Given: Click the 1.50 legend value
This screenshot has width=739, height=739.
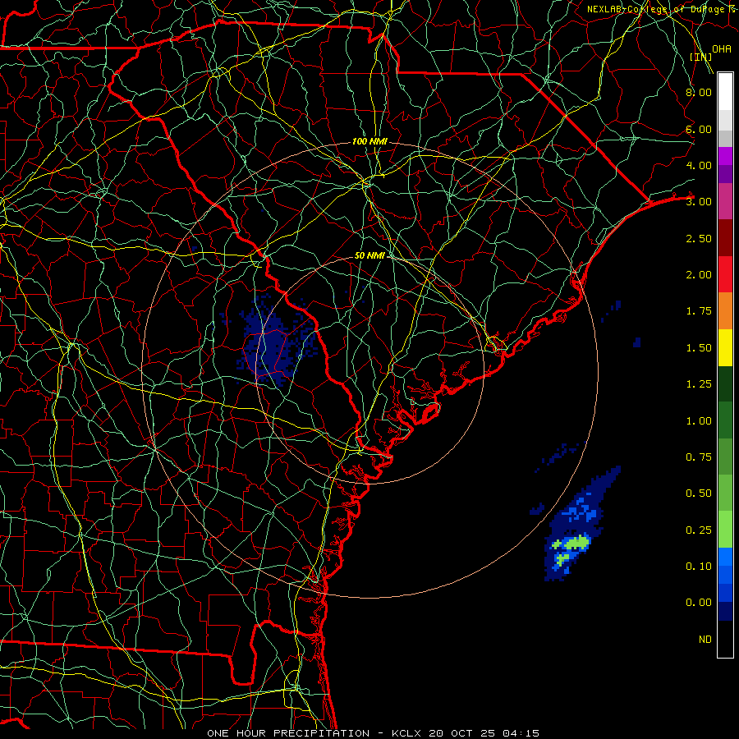Looking at the screenshot, I should (699, 348).
